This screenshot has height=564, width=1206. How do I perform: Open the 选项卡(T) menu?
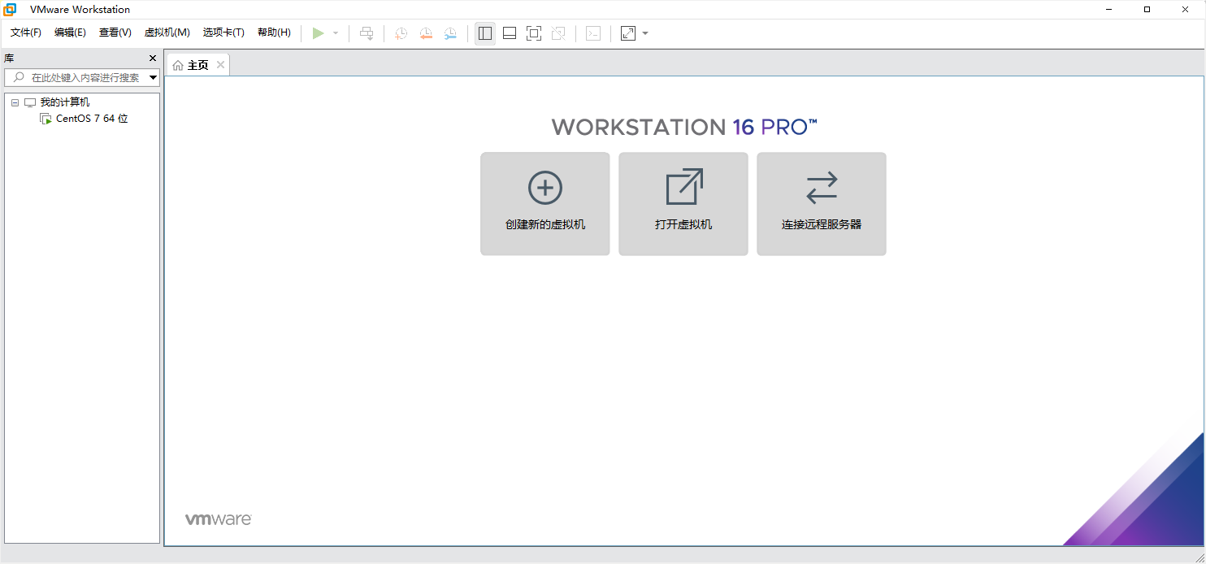point(223,33)
